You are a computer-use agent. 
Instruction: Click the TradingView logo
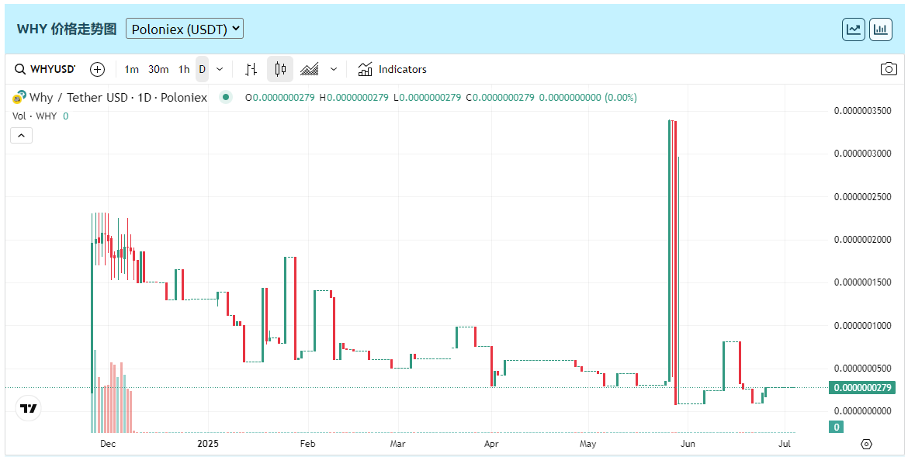pyautogui.click(x=29, y=408)
